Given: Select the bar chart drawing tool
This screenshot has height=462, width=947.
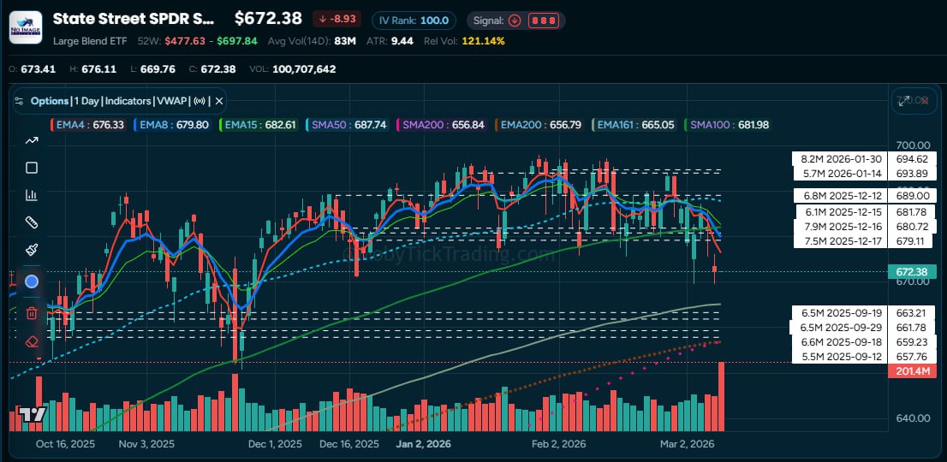Looking at the screenshot, I should 32,195.
